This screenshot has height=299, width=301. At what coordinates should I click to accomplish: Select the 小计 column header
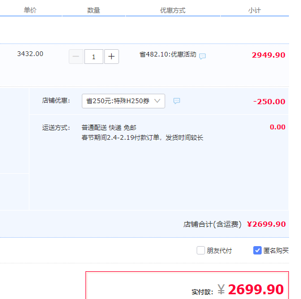(x=254, y=10)
